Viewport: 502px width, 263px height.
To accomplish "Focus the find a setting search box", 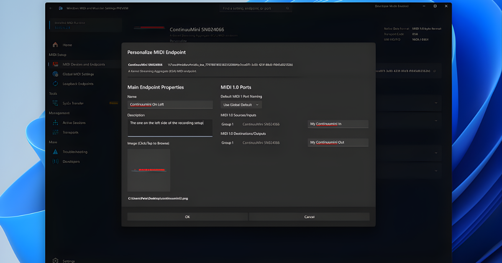I will pos(256,8).
